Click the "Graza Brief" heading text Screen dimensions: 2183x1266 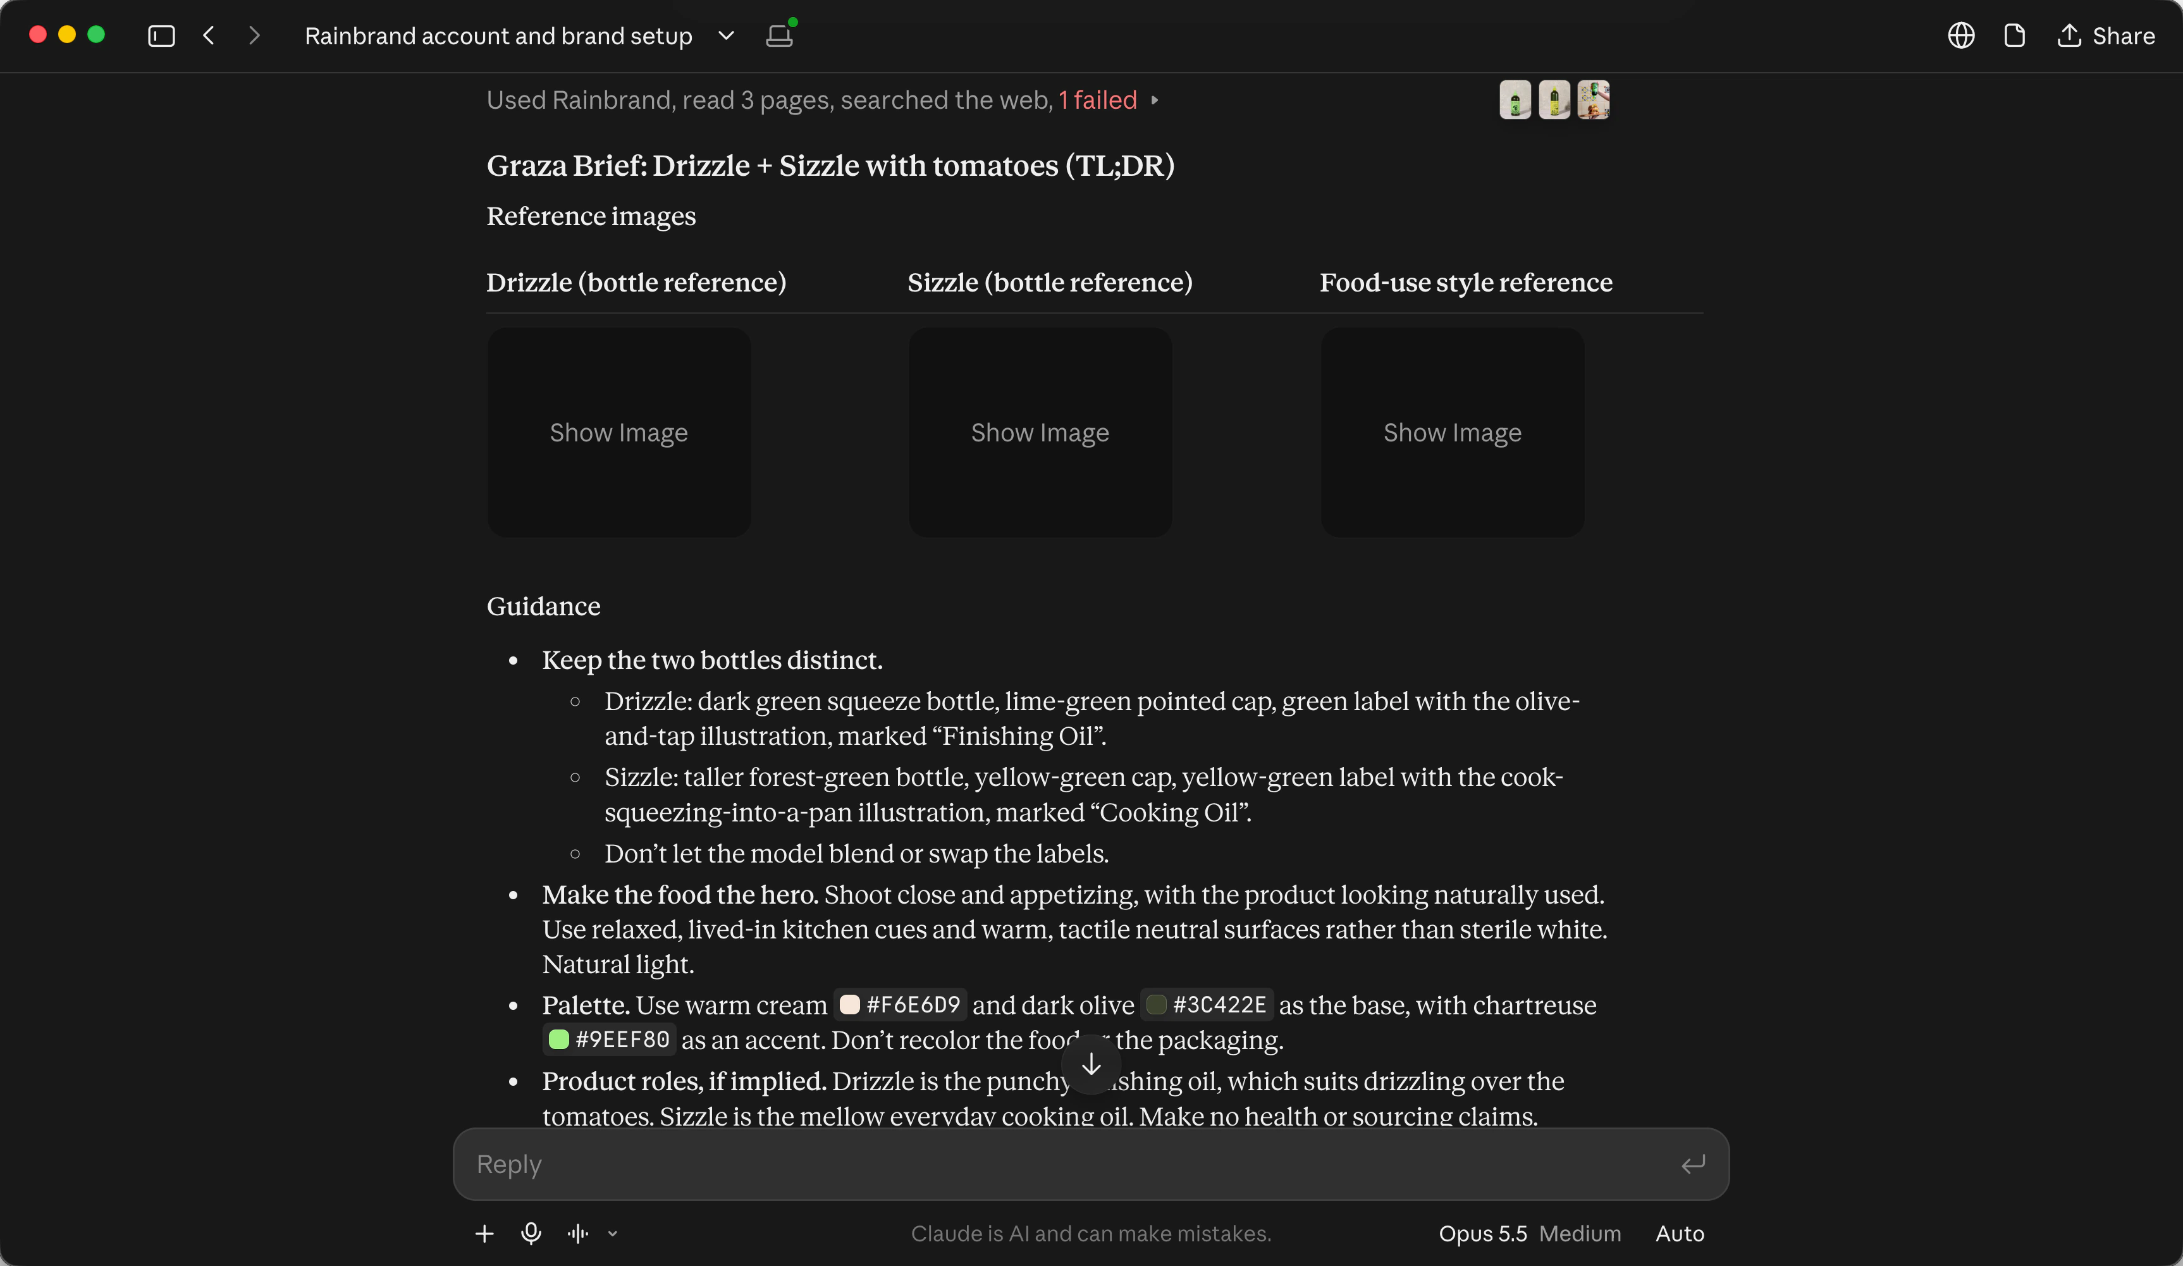[x=830, y=166]
